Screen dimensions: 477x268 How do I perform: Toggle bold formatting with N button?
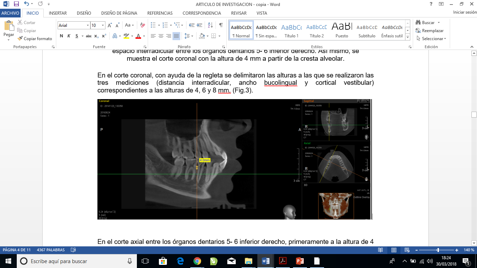click(61, 36)
